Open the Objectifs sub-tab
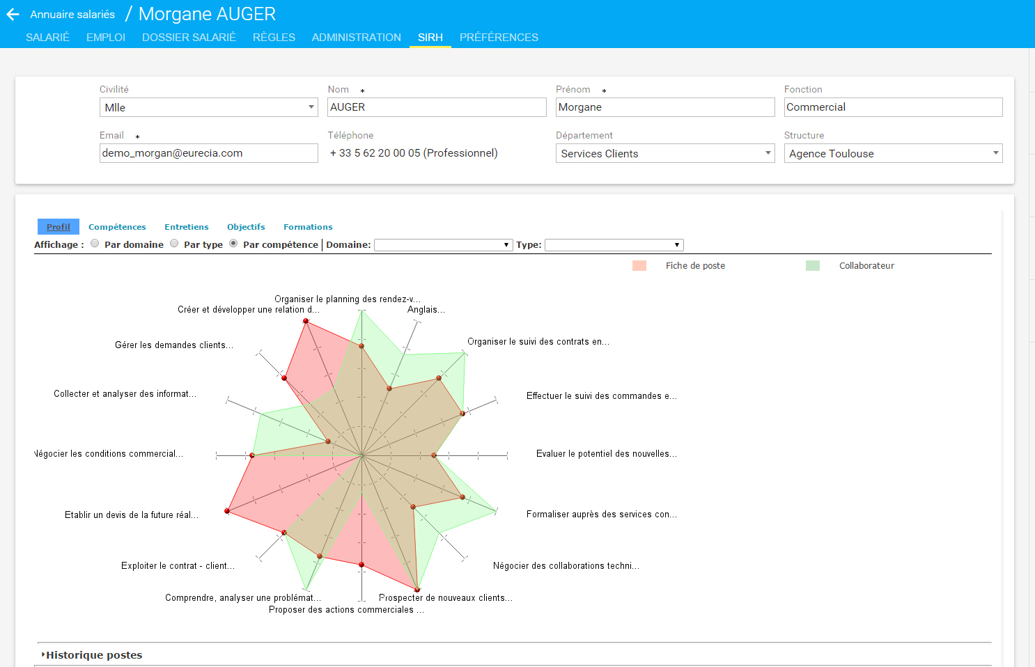Image resolution: width=1035 pixels, height=667 pixels. tap(246, 227)
